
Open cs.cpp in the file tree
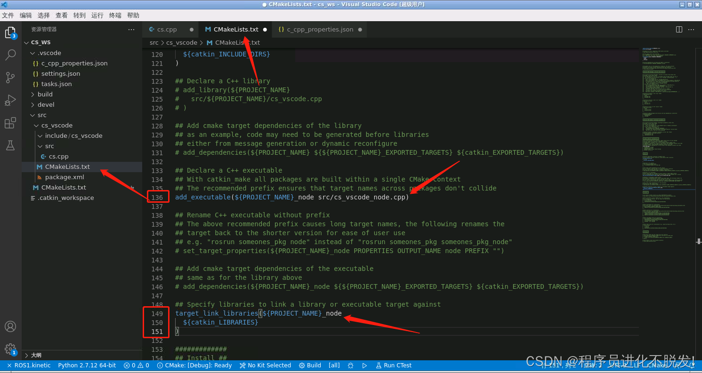coord(82,156)
